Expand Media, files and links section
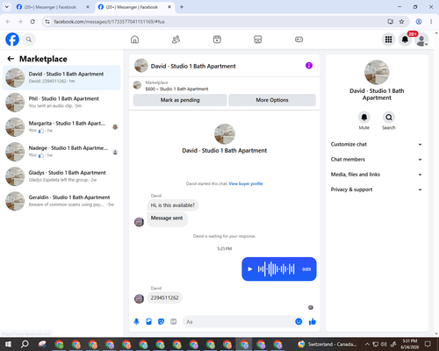 (x=377, y=175)
